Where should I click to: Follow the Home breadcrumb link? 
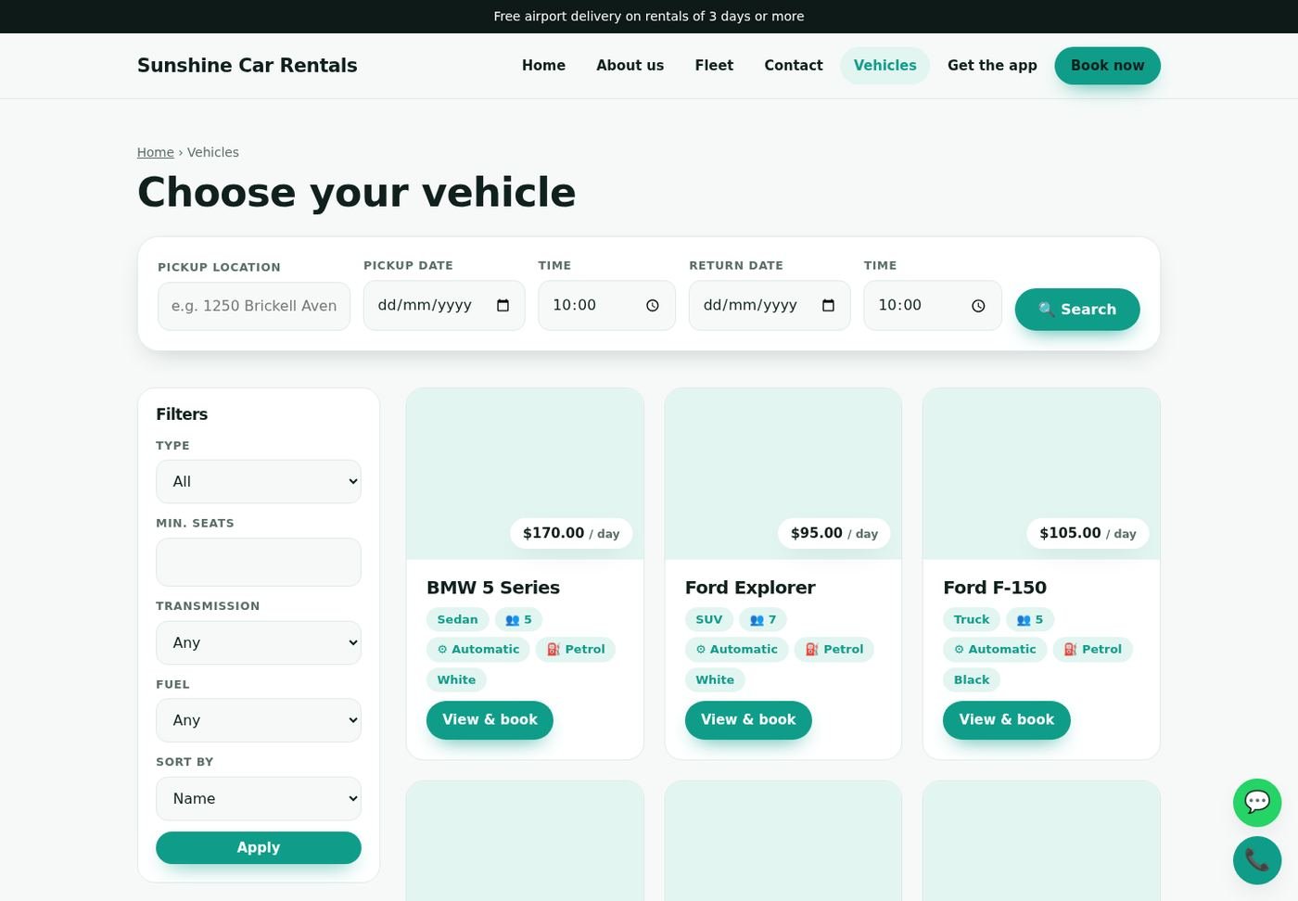pos(156,153)
